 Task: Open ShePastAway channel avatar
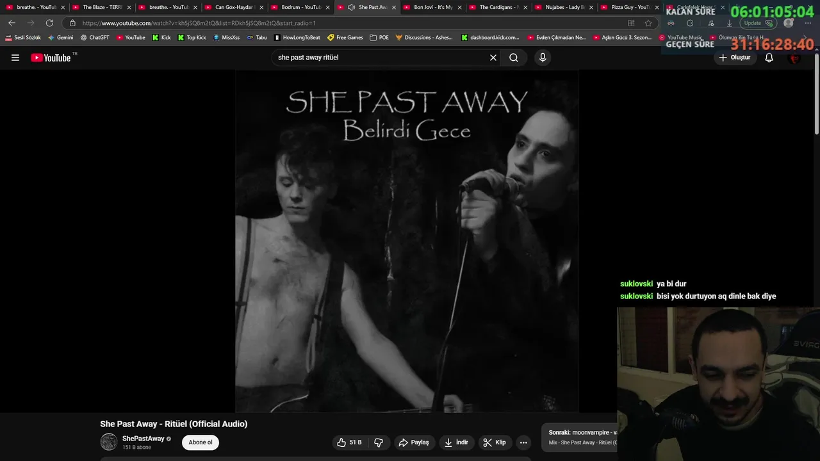pos(109,442)
